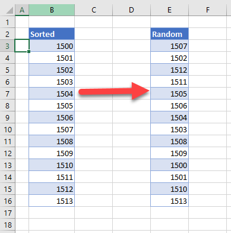Viewport: 231px width, 233px height.
Task: Click the fill handle of cell A3
Action: pos(29,52)
